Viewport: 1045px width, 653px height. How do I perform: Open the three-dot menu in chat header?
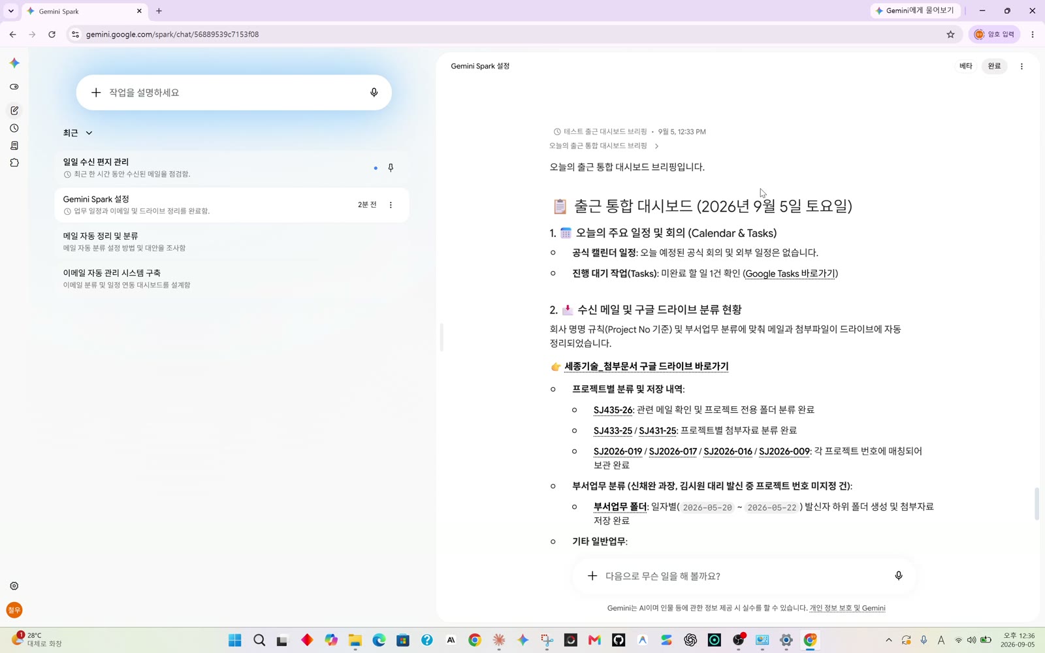click(x=1021, y=66)
